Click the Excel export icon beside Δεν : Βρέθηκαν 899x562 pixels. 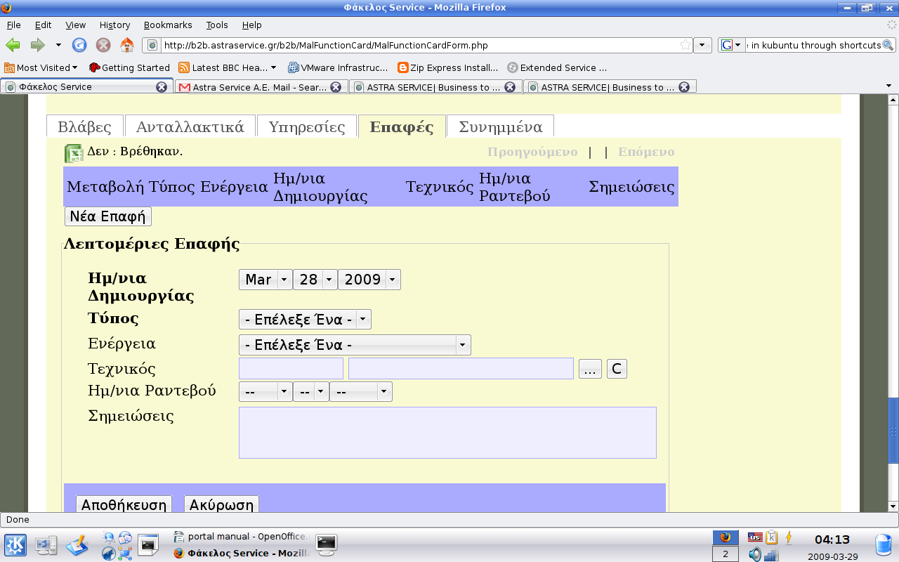pos(74,153)
